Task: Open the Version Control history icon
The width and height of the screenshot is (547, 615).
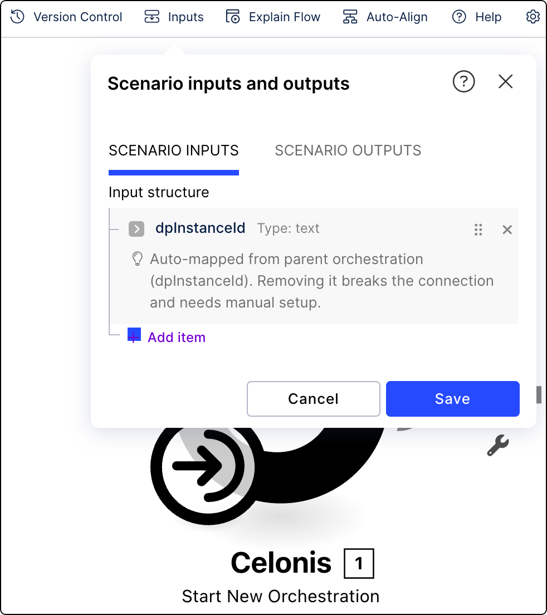Action: pos(16,17)
